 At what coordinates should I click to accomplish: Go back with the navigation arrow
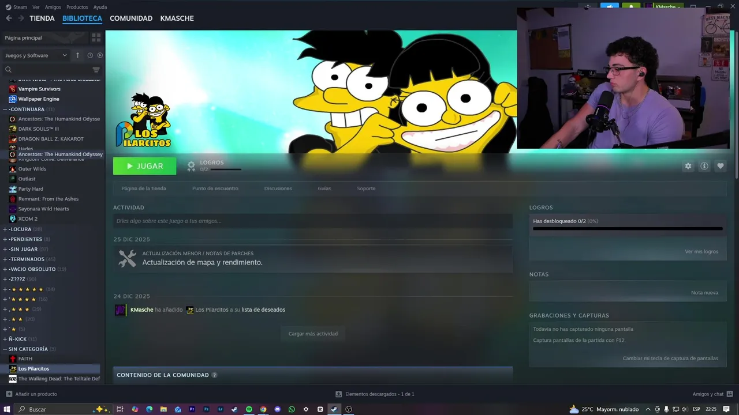click(x=9, y=18)
